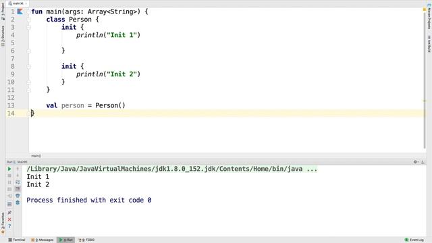Click the print icon in Run console toolbar
Viewport: 432px width, 243px height.
coord(18,196)
